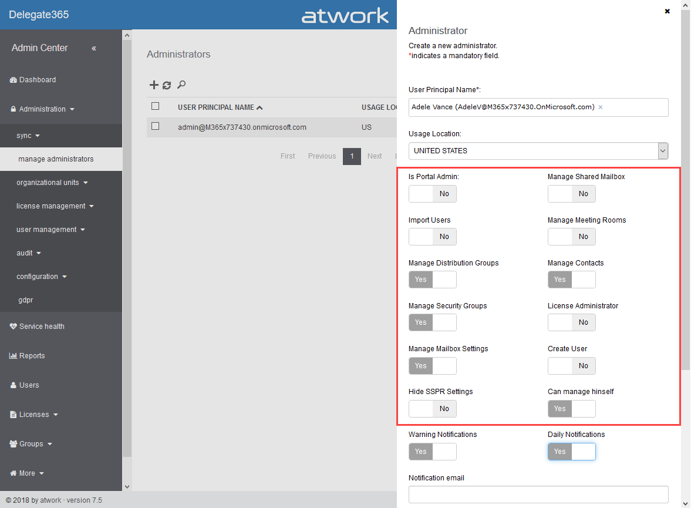
Task: Open admin@M365x737430.onmicrosoft.com entry
Action: [x=242, y=127]
